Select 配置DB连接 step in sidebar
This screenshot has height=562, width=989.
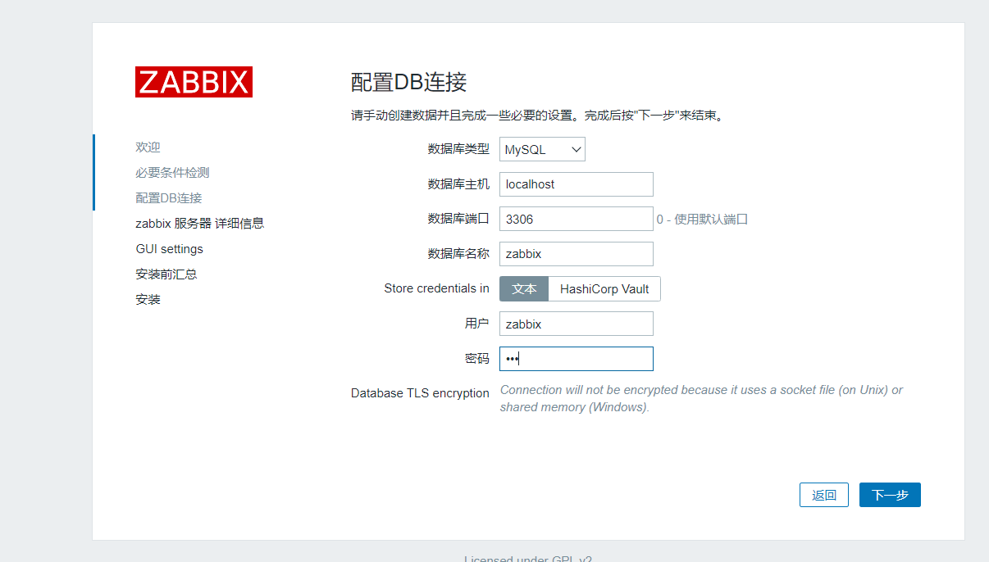pyautogui.click(x=168, y=198)
